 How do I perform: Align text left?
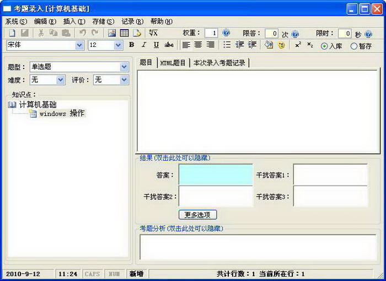[x=186, y=45]
